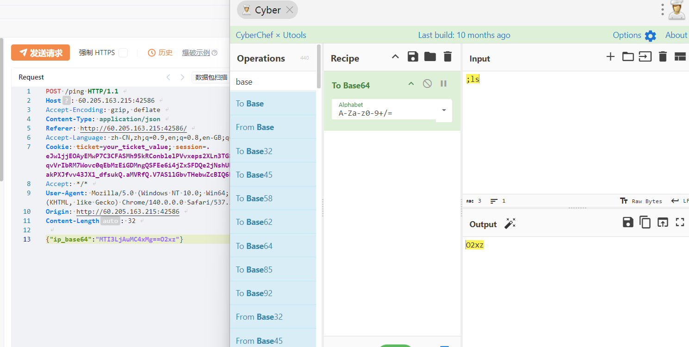Image resolution: width=689 pixels, height=347 pixels.
Task: Click the Origin URL in the request
Action: [x=128, y=211]
